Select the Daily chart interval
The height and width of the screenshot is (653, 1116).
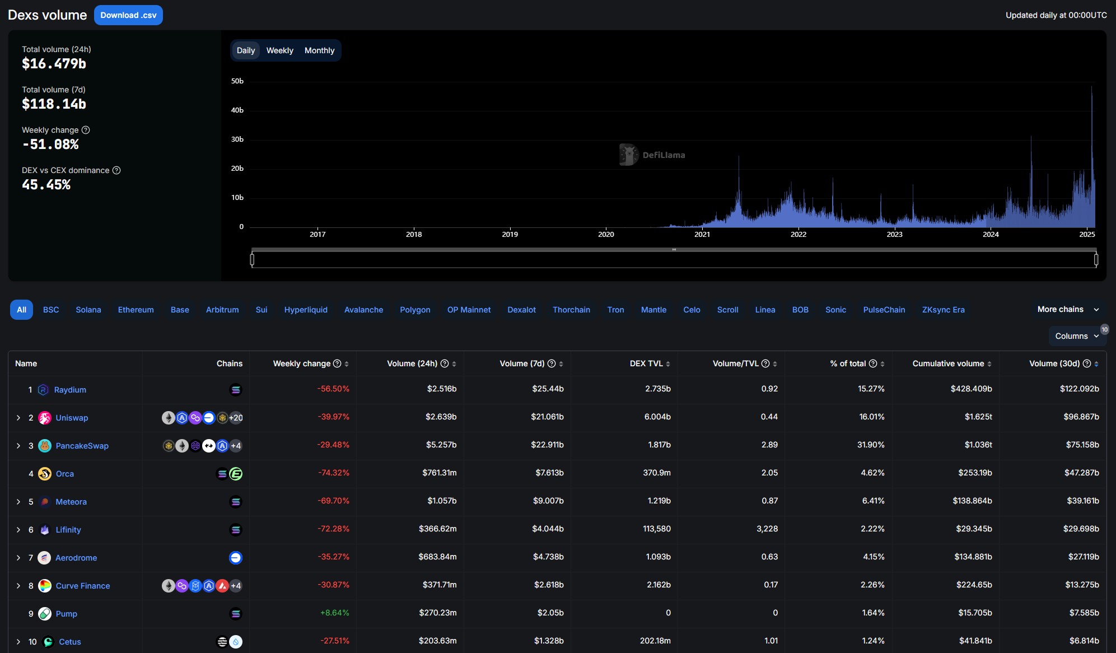245,50
